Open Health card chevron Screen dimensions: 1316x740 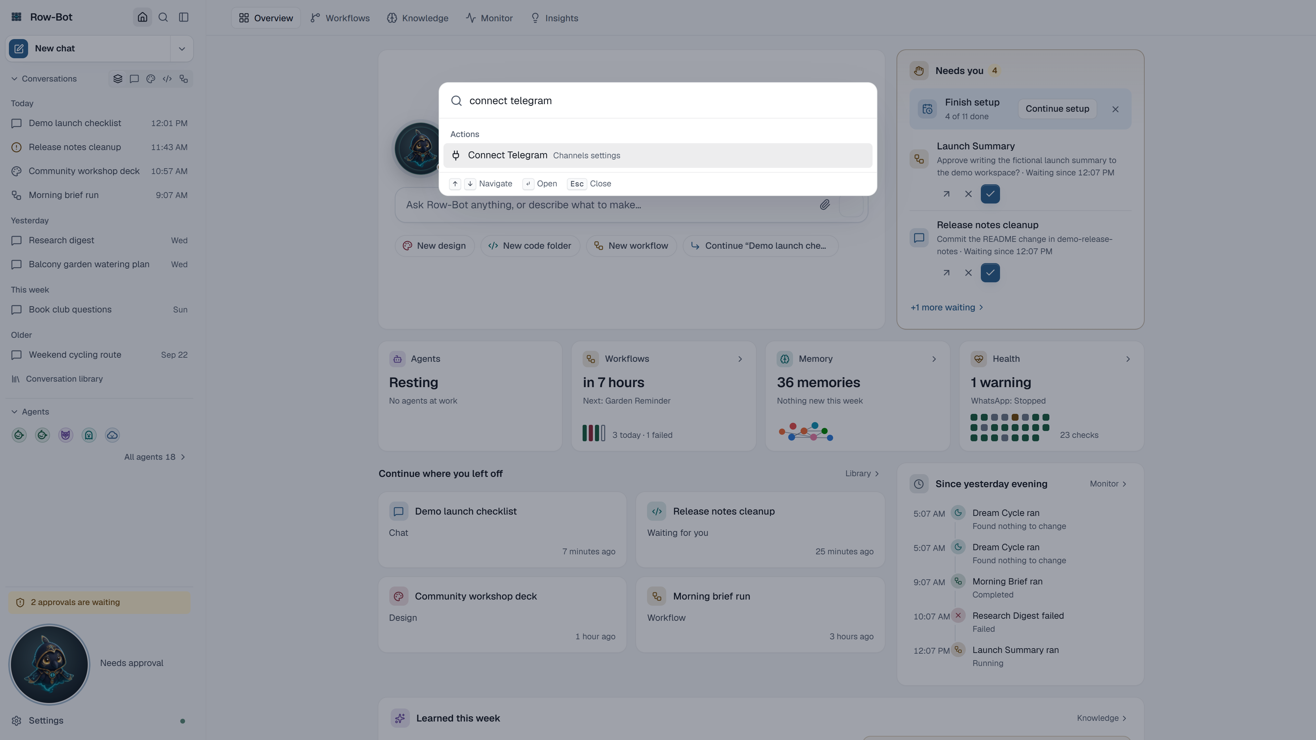[1128, 359]
